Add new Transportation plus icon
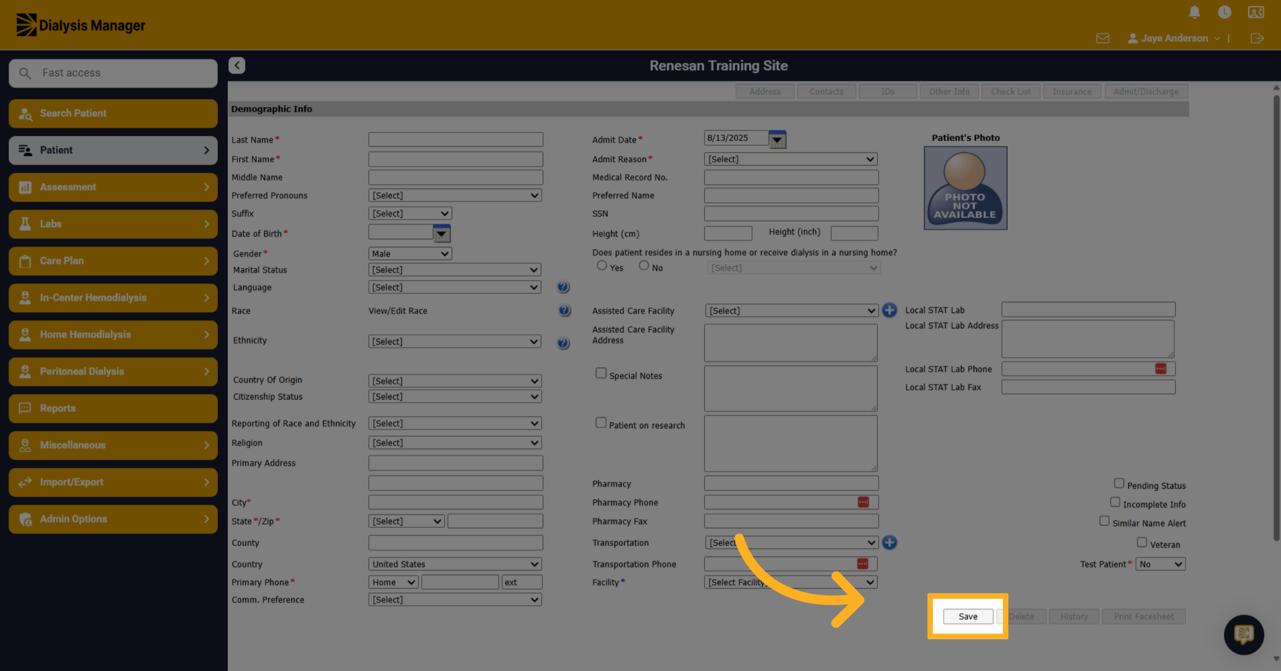The image size is (1281, 671). coord(889,542)
